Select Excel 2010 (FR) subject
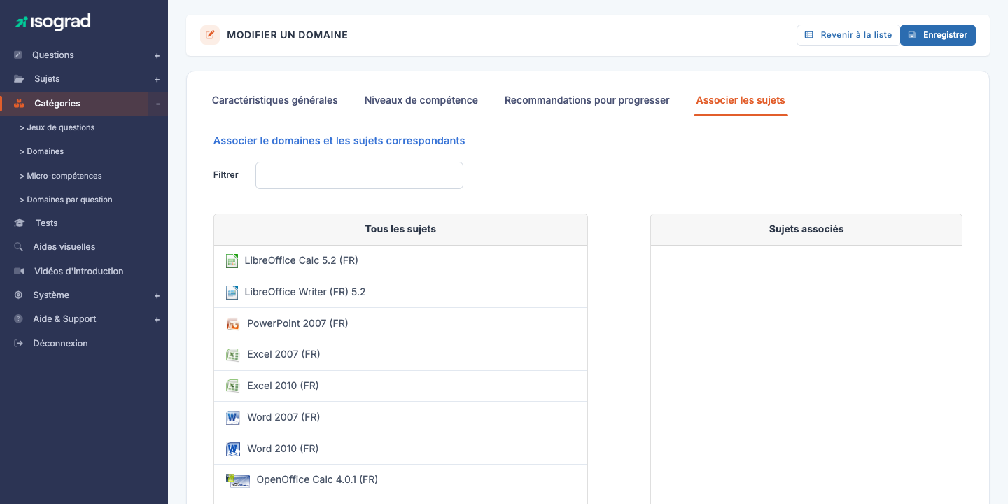 (x=400, y=386)
